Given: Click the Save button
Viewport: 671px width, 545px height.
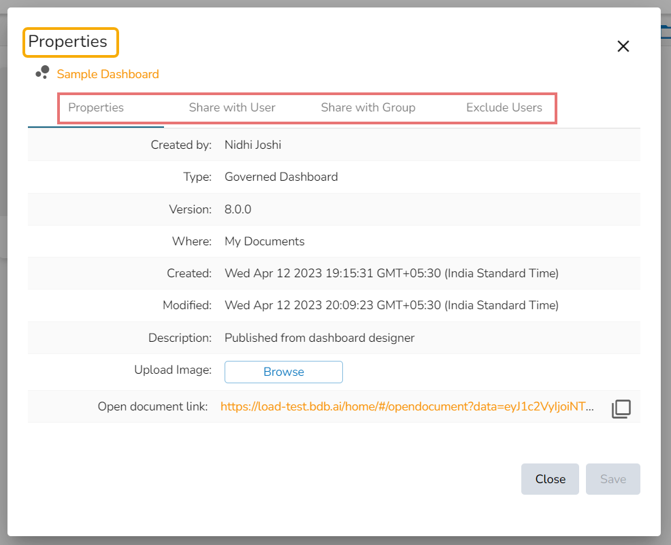Looking at the screenshot, I should click(x=612, y=479).
